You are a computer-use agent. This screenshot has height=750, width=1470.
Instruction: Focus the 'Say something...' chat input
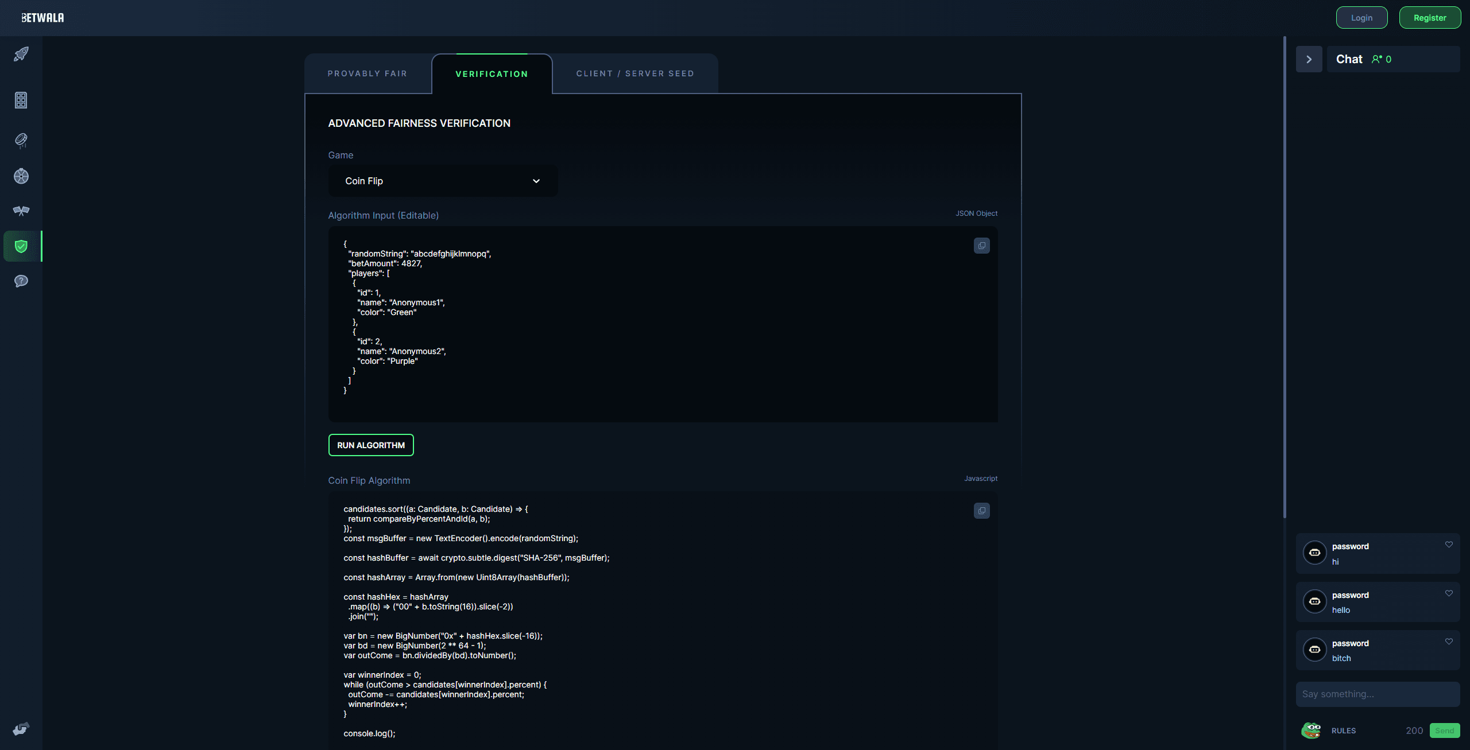tap(1377, 694)
